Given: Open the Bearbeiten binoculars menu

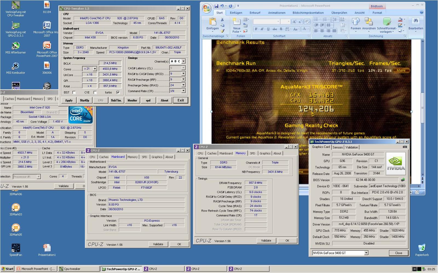Looking at the screenshot, I should point(416,24).
